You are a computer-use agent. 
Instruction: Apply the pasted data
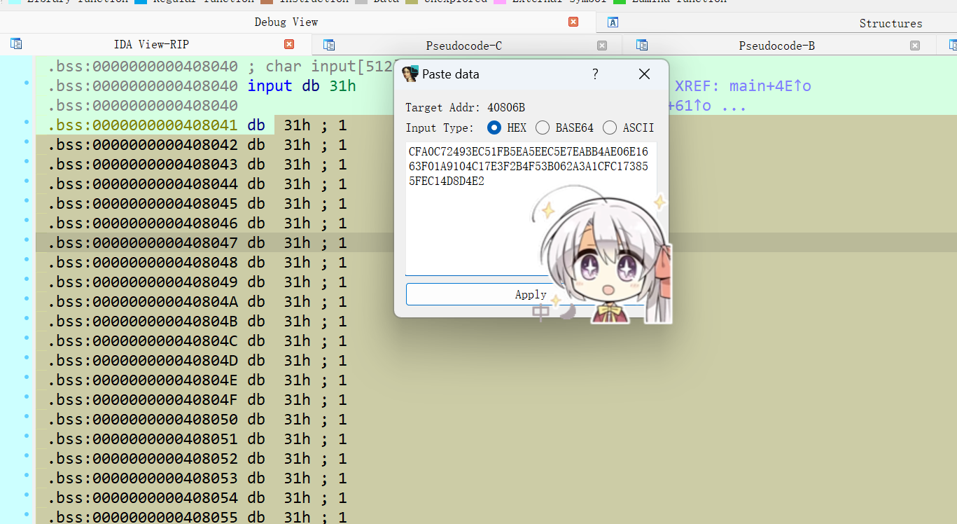[x=530, y=294]
